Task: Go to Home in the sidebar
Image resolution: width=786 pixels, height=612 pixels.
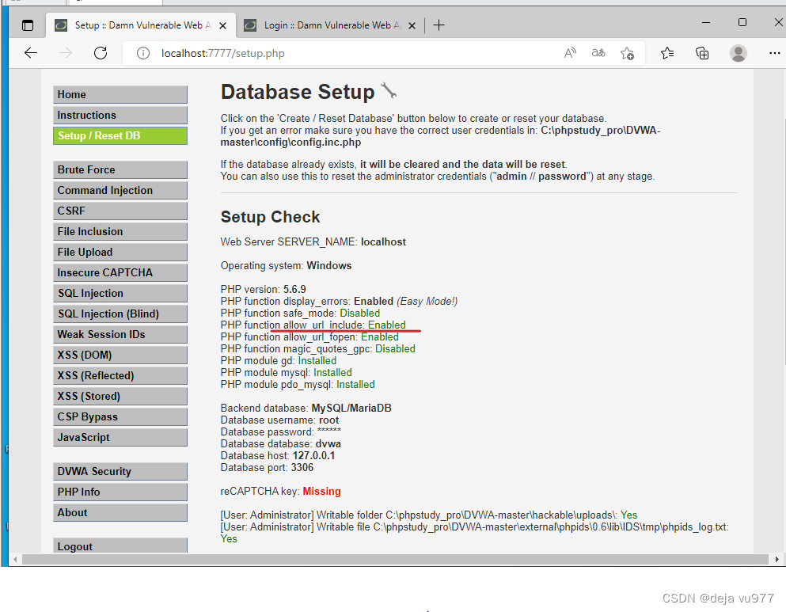Action: tap(120, 95)
